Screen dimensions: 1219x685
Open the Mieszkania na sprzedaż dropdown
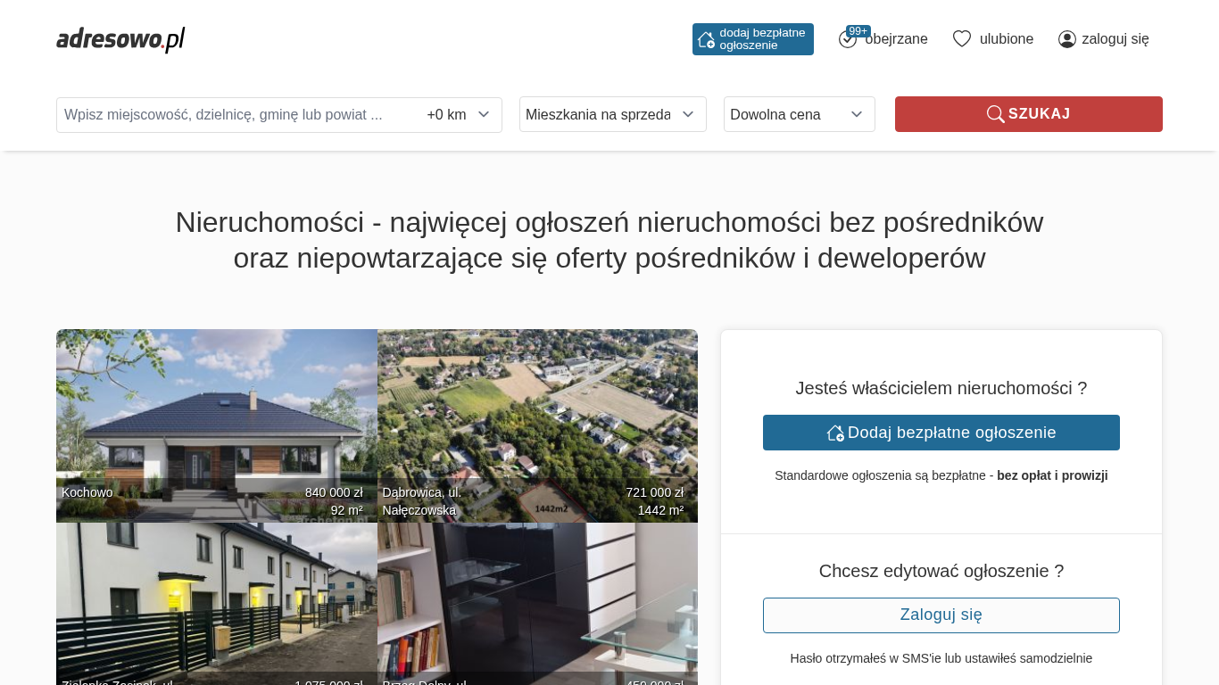pos(612,114)
